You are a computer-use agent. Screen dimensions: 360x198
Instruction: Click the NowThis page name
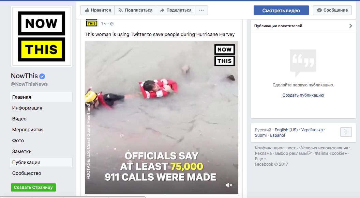(24, 76)
